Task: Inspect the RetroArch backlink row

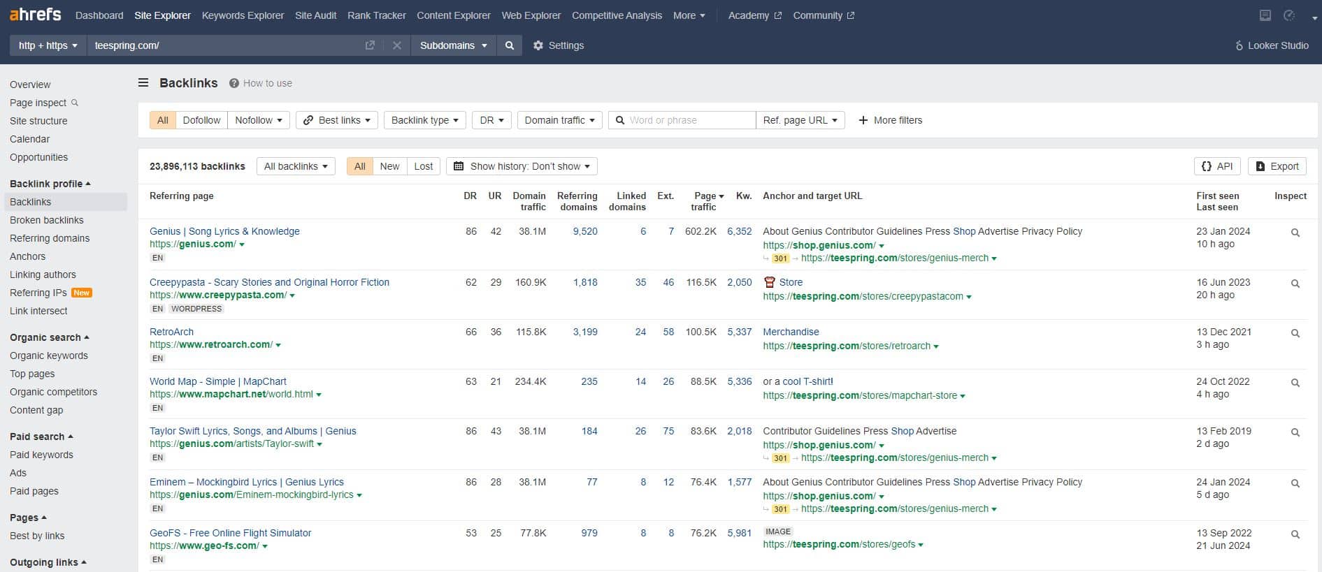Action: point(1295,333)
